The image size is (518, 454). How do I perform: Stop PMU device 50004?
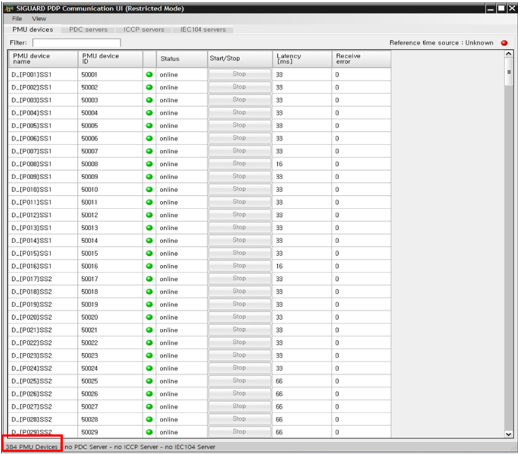coord(239,112)
